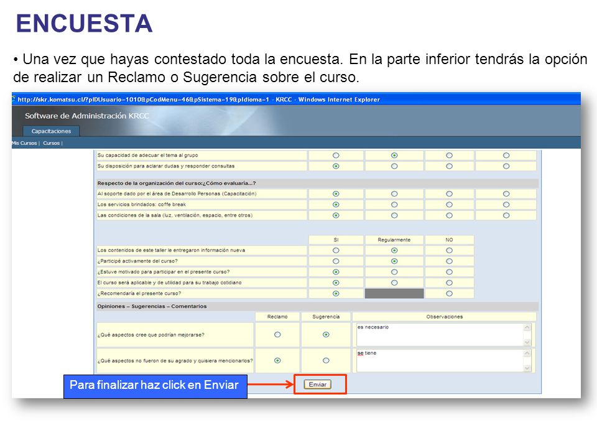Pick NO for 'El curso será aplicable'
The height and width of the screenshot is (448, 597).
tap(449, 282)
